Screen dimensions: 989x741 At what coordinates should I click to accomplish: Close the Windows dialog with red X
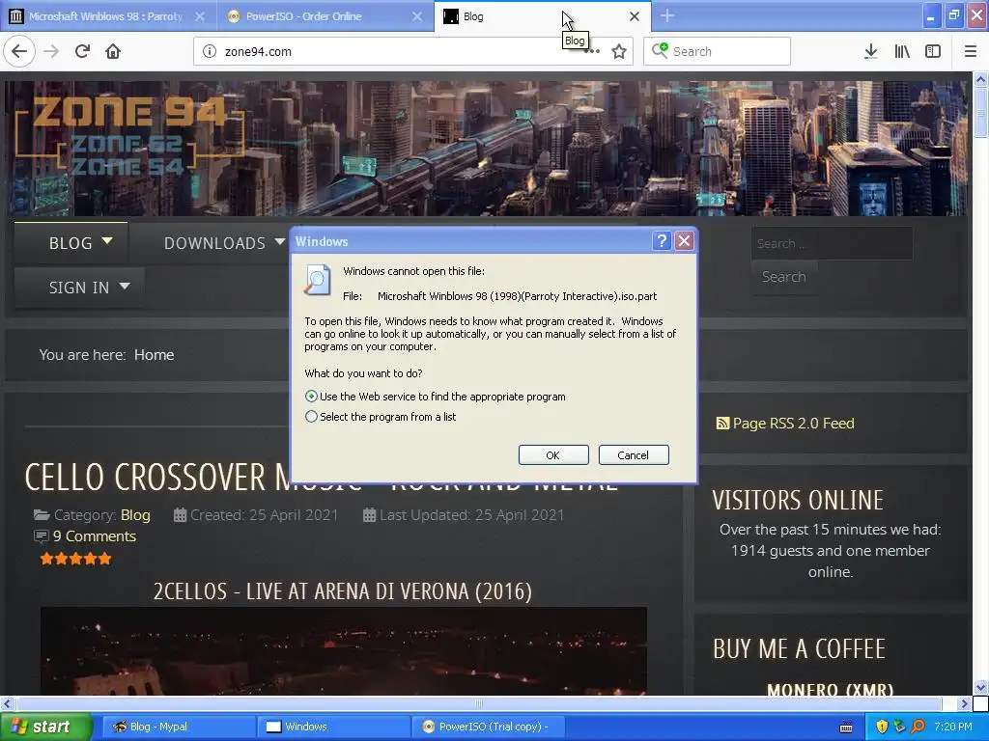[x=685, y=240]
